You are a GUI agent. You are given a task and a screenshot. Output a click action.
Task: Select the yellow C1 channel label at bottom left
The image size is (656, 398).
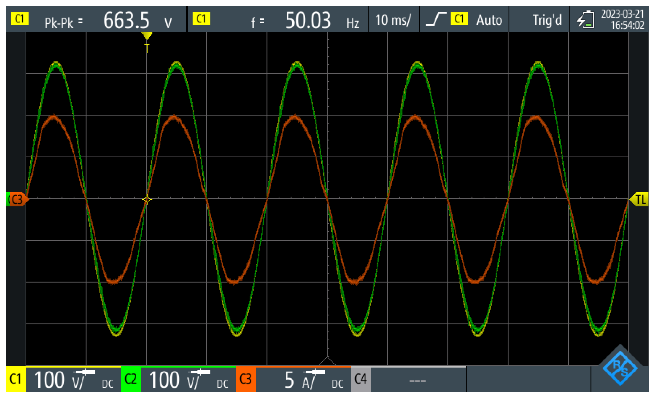click(16, 379)
